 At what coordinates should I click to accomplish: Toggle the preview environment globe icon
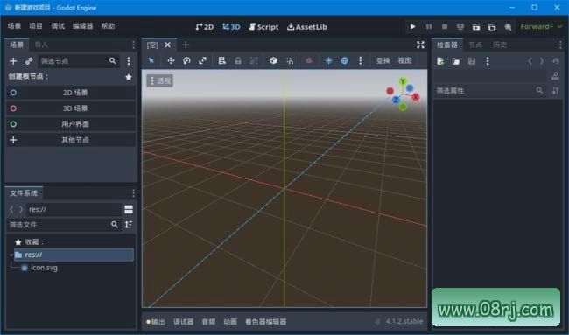click(344, 60)
